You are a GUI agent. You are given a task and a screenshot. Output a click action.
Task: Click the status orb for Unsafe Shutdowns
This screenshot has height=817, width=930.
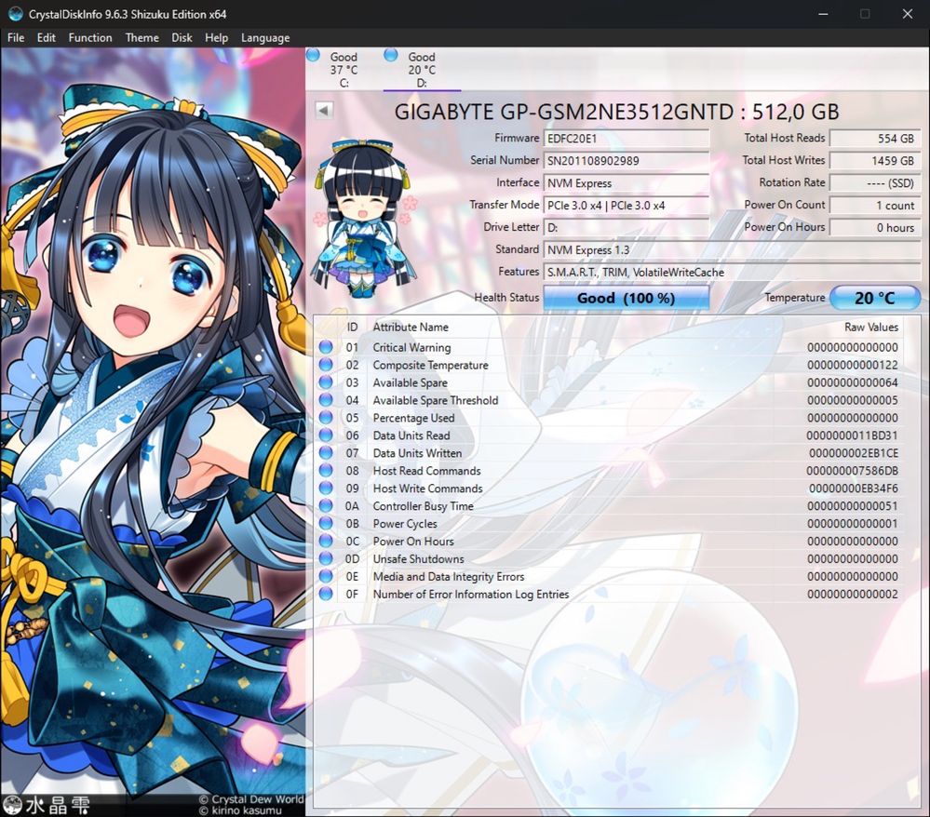tap(326, 558)
